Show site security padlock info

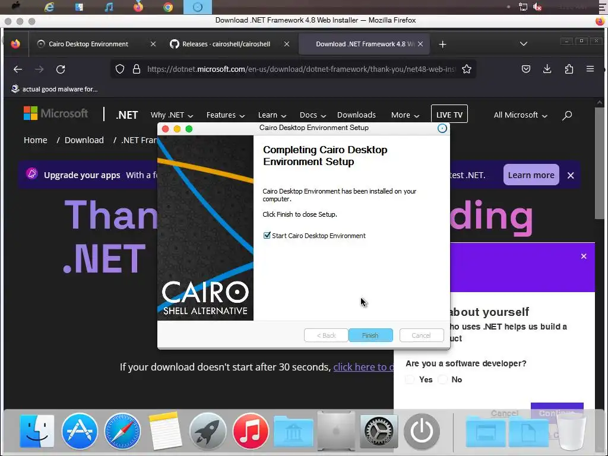click(x=137, y=69)
